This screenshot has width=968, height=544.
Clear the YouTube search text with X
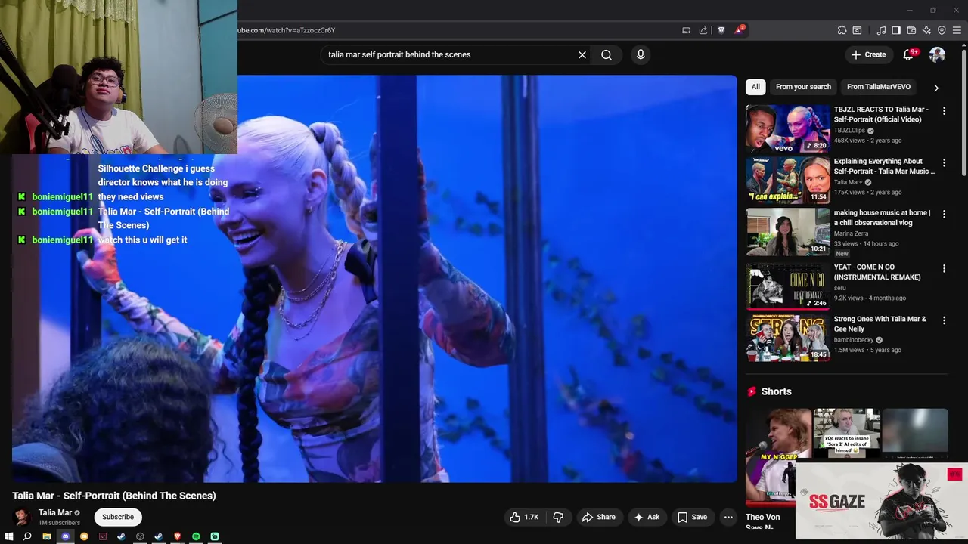[x=582, y=54]
